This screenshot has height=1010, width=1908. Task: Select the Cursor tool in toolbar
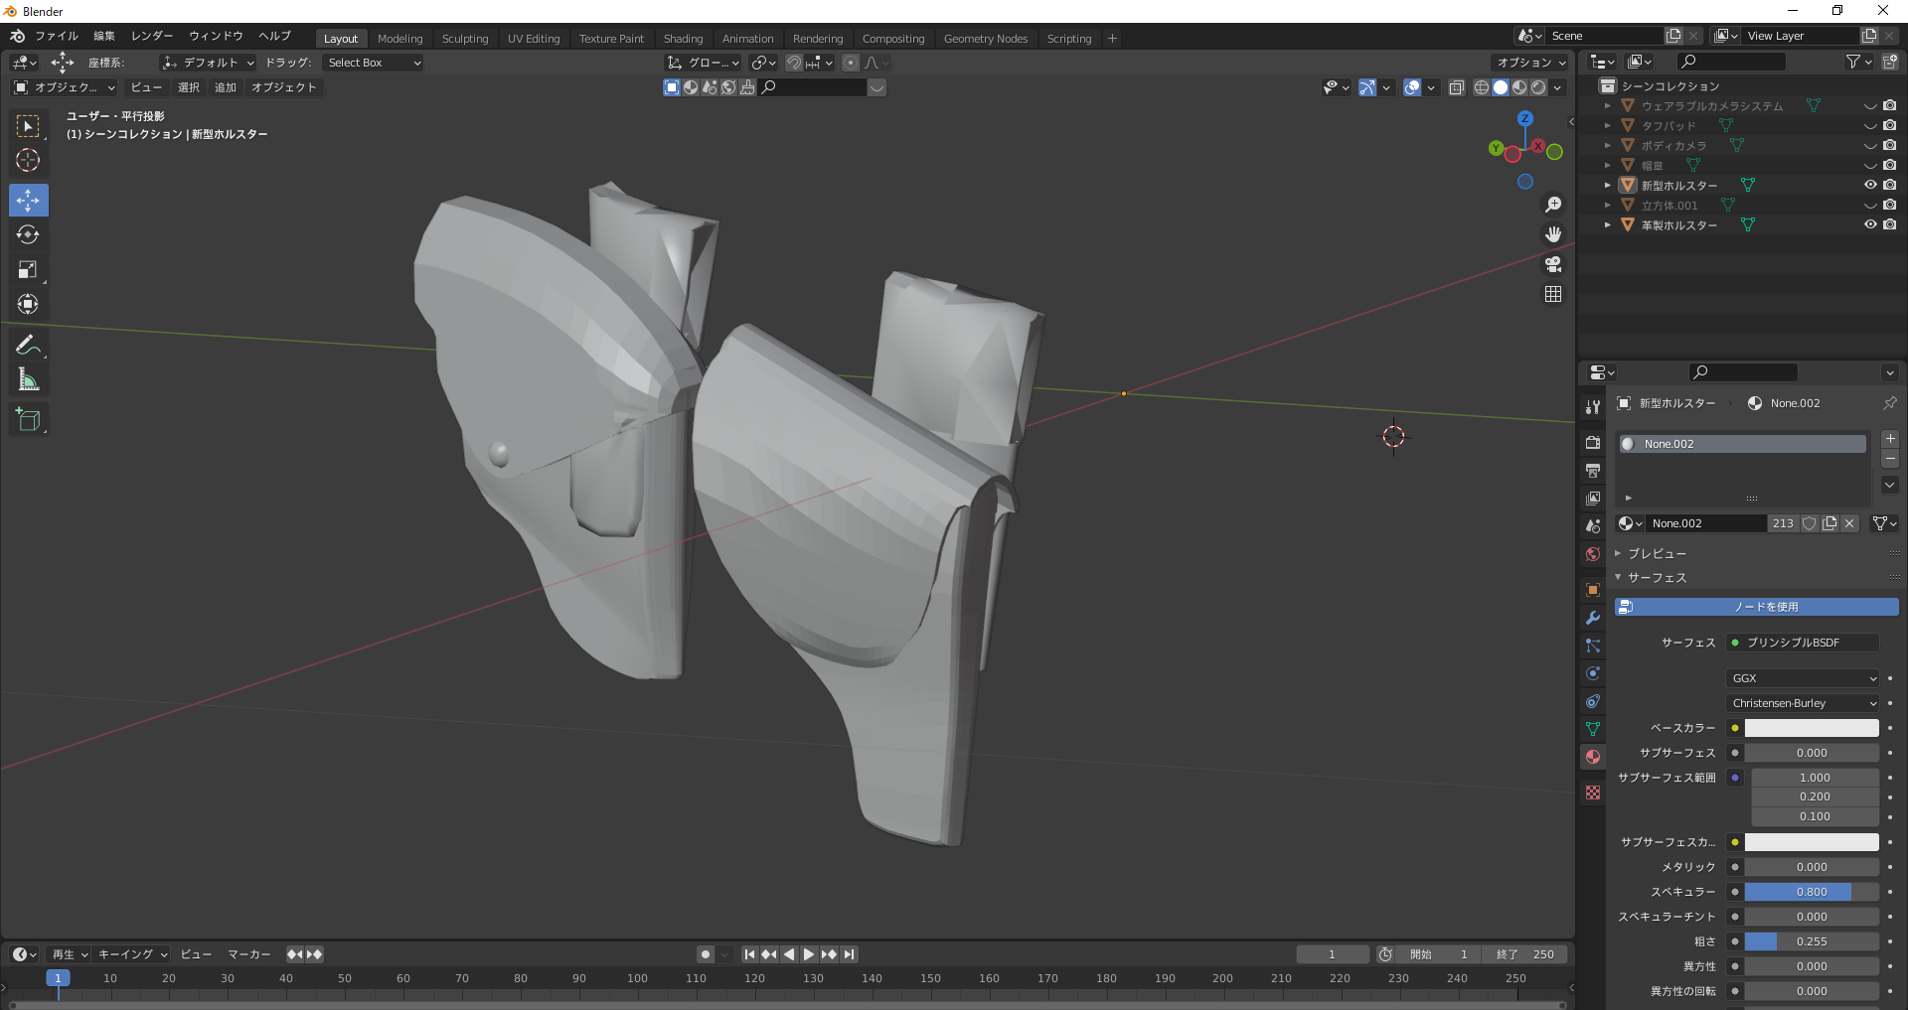[x=28, y=160]
